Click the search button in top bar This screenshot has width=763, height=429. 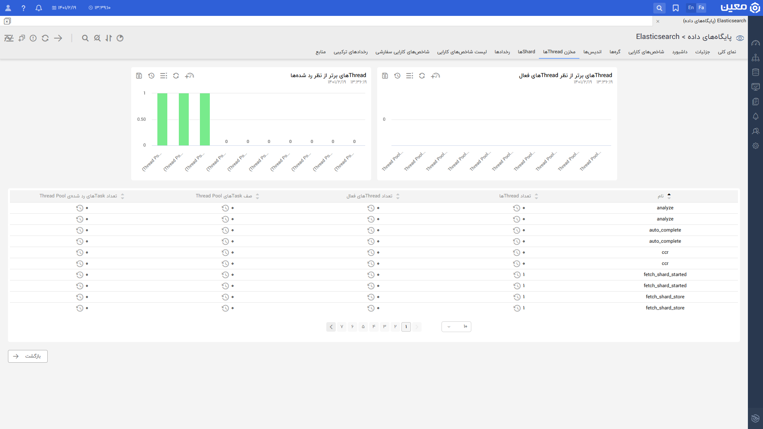659,8
